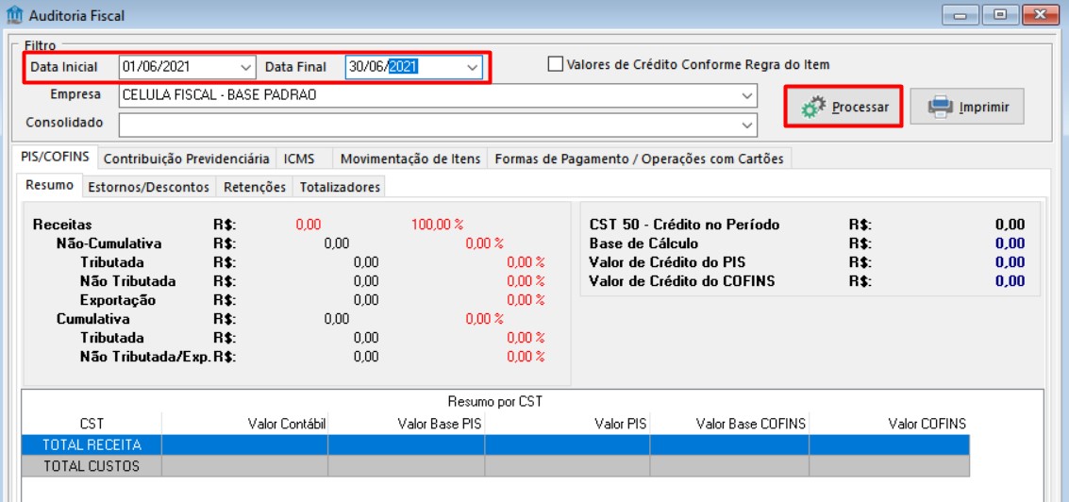1069x502 pixels.
Task: Enable Valores de Crédito Conforme Regra do Item
Action: click(x=556, y=65)
